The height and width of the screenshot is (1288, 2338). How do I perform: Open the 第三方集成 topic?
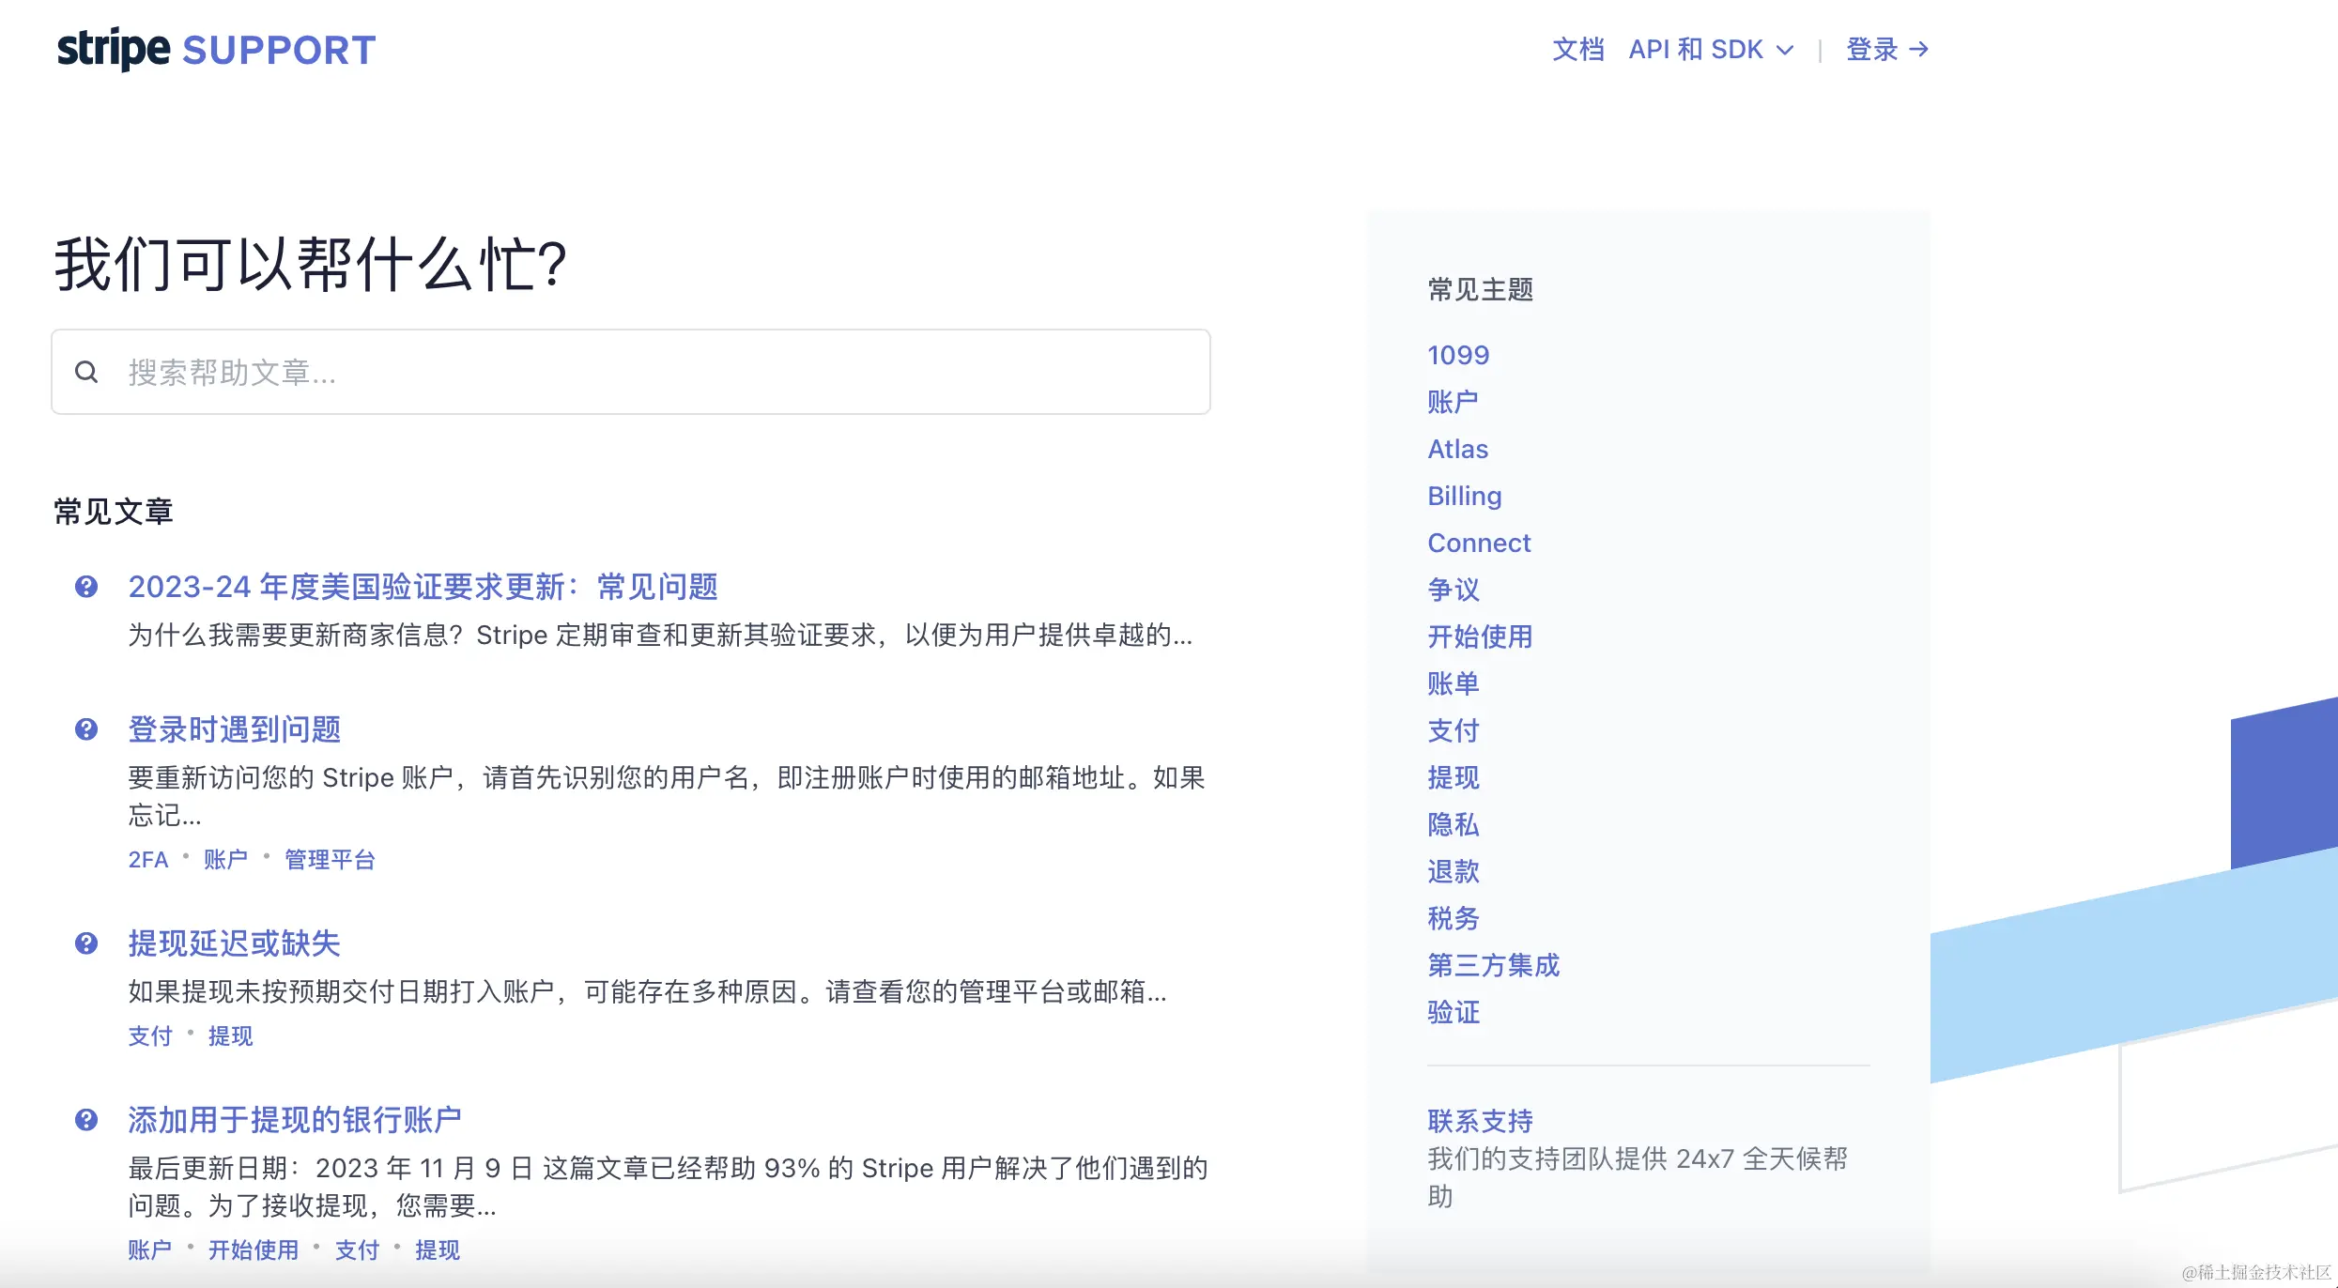(x=1493, y=965)
